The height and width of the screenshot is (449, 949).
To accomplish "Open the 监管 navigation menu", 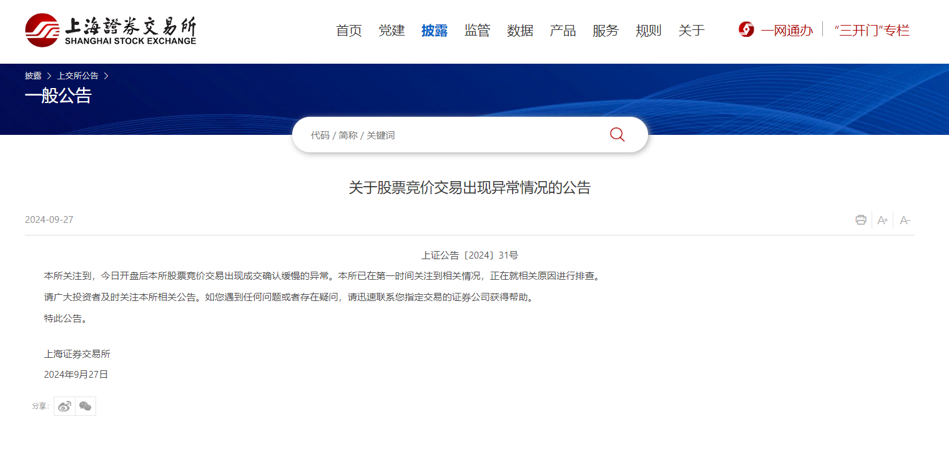I will pos(477,31).
